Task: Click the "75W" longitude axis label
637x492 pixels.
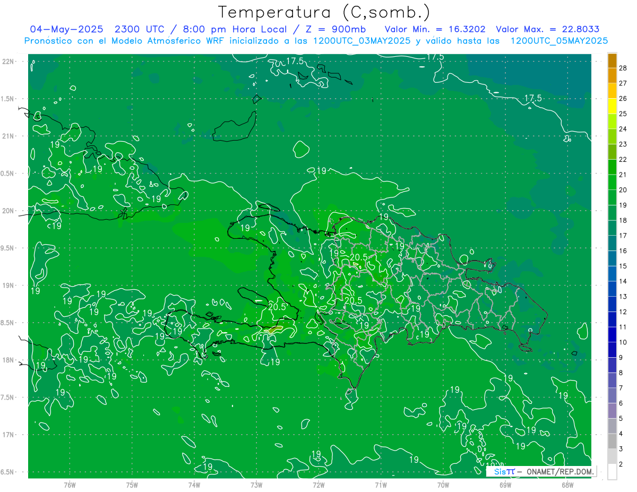Action: tap(132, 485)
